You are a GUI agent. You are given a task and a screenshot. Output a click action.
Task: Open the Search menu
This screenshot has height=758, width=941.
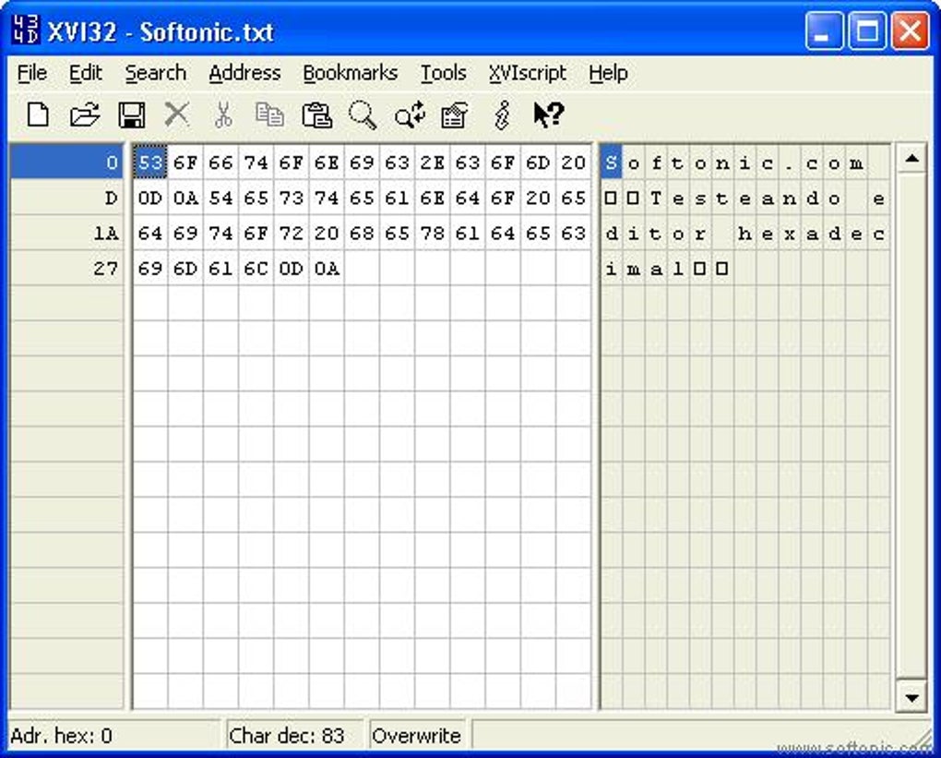pyautogui.click(x=155, y=73)
